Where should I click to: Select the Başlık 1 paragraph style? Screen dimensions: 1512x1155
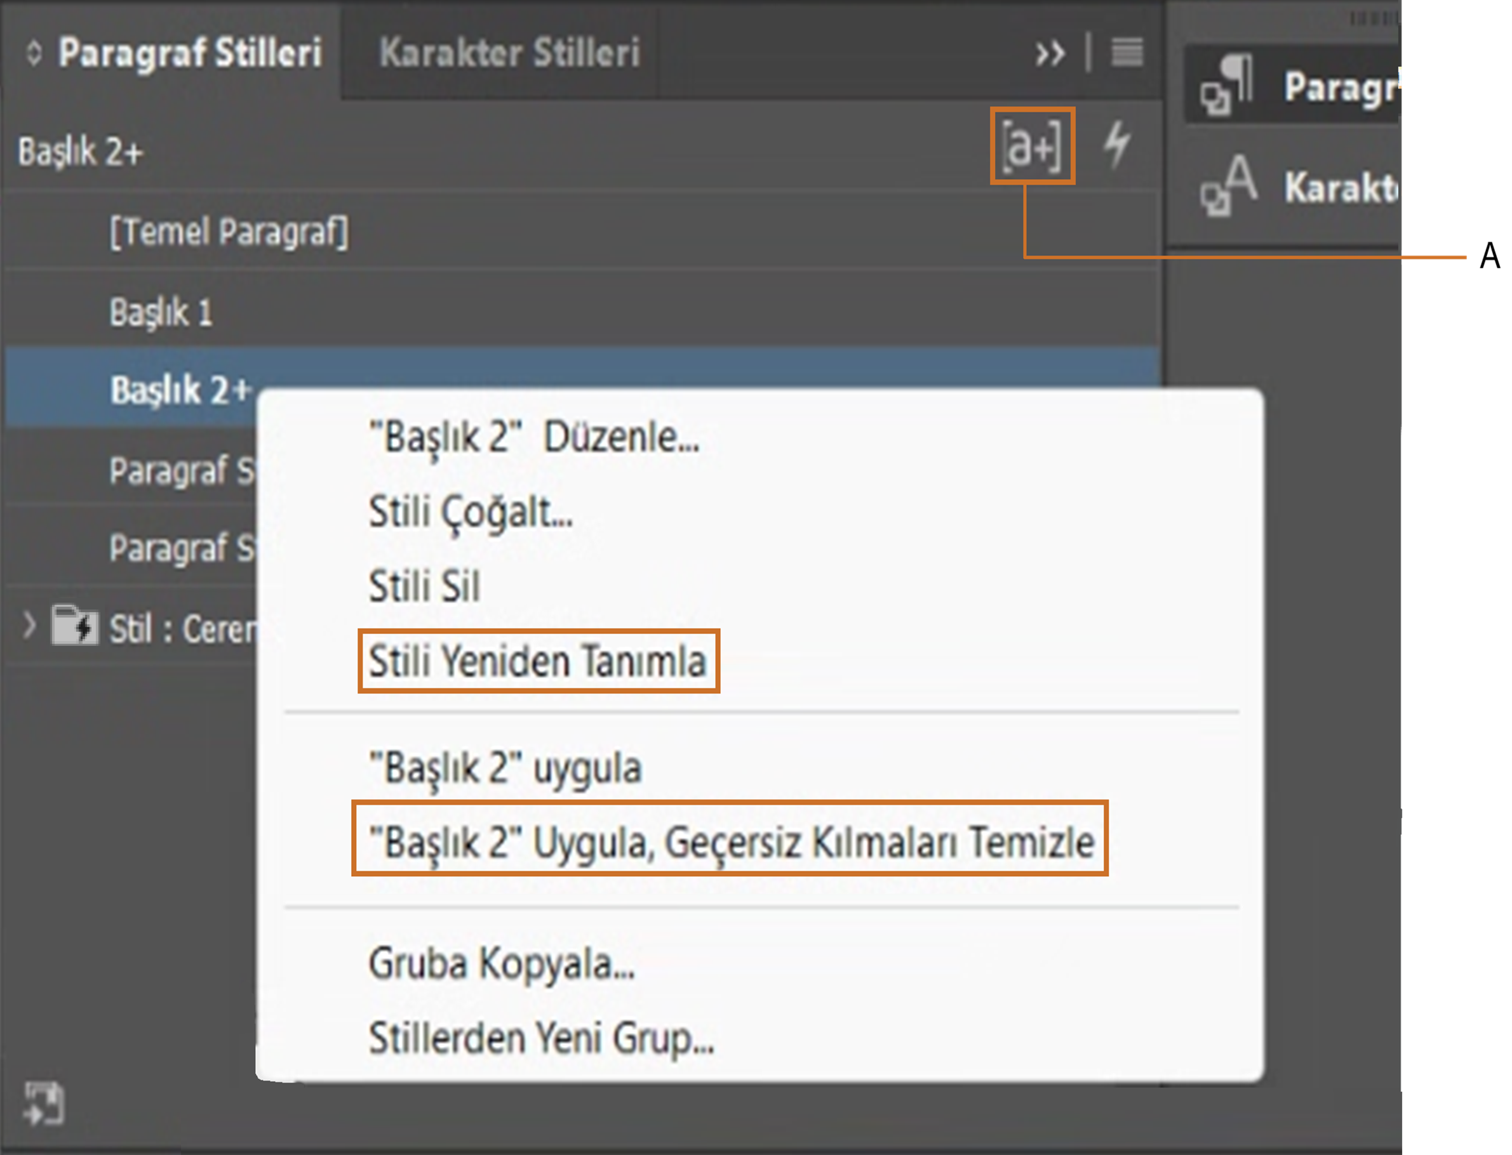pyautogui.click(x=161, y=313)
